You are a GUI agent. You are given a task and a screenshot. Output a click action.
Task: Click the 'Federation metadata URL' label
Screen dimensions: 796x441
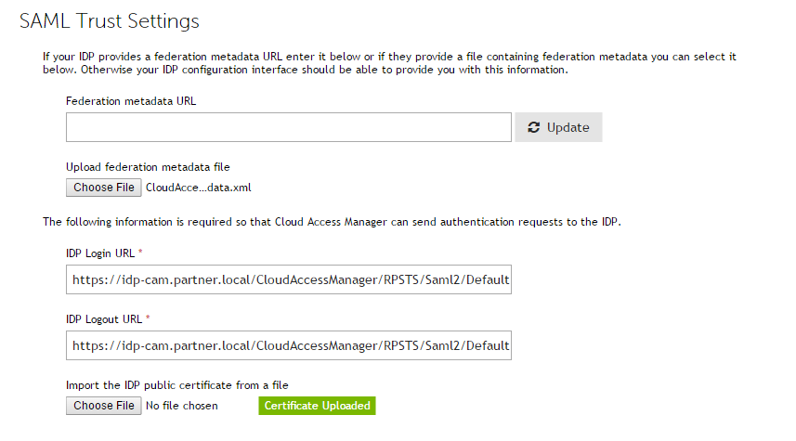point(131,100)
